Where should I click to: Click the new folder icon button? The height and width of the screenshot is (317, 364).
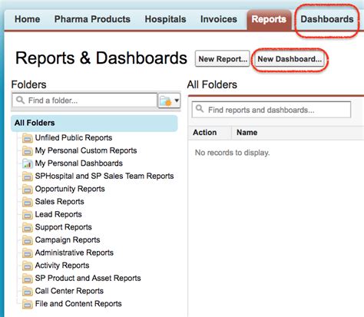click(166, 101)
